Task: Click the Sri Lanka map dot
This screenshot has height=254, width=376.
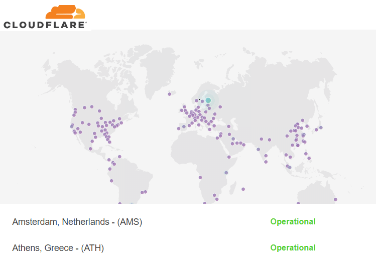Action: click(266, 162)
